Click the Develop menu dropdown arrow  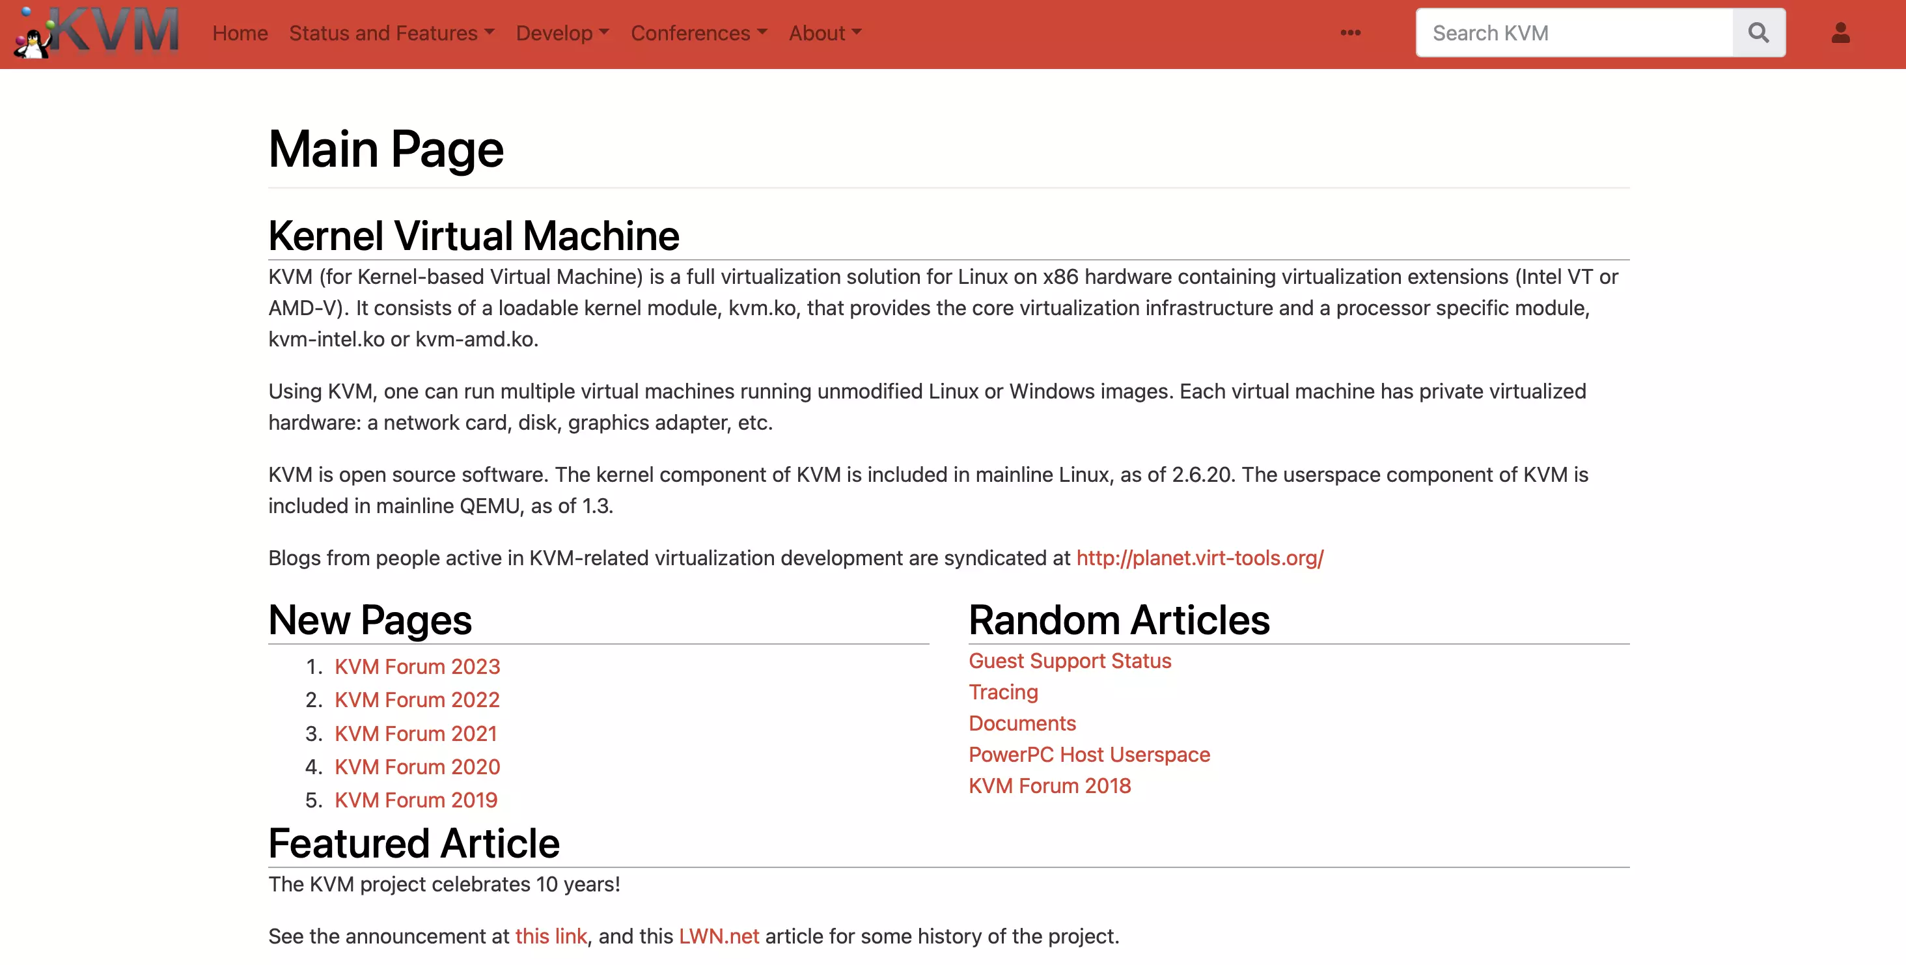click(604, 32)
